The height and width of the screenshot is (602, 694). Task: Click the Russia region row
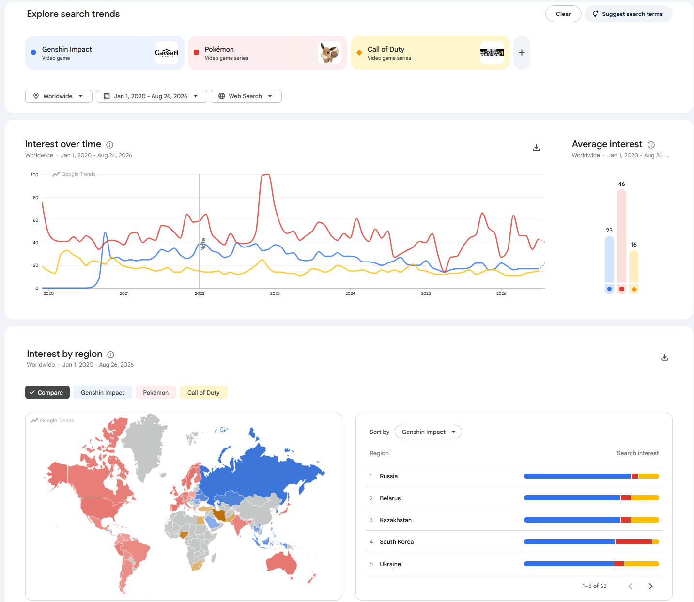[514, 476]
